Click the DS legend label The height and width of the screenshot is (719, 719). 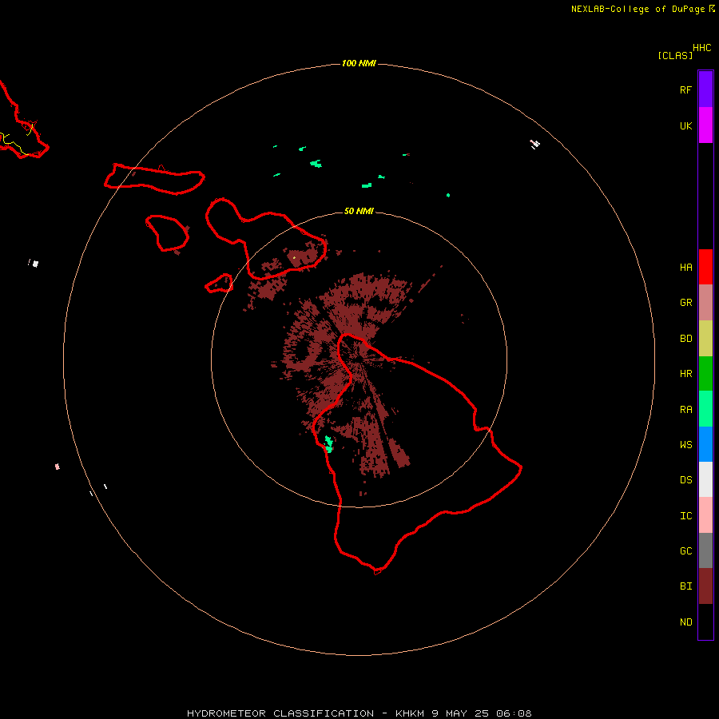tap(686, 480)
